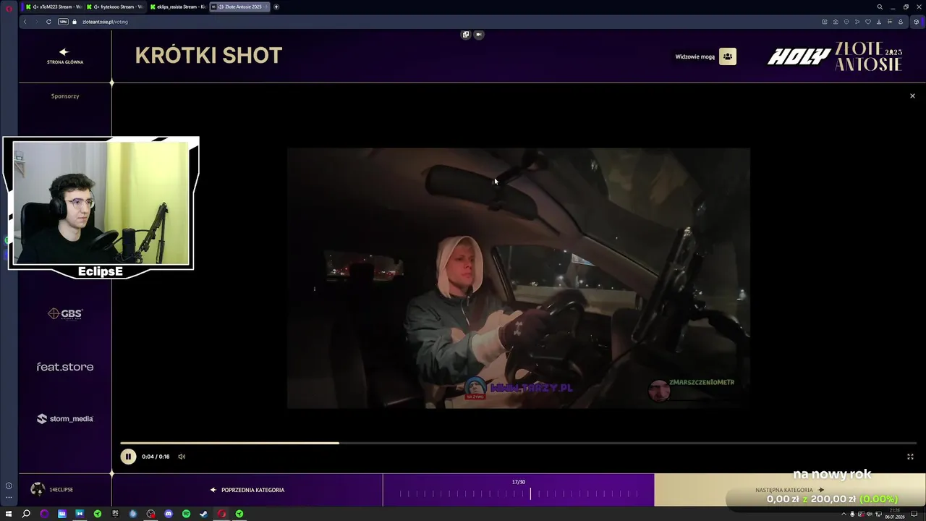
Task: Click the playing video frame
Action: 518,279
